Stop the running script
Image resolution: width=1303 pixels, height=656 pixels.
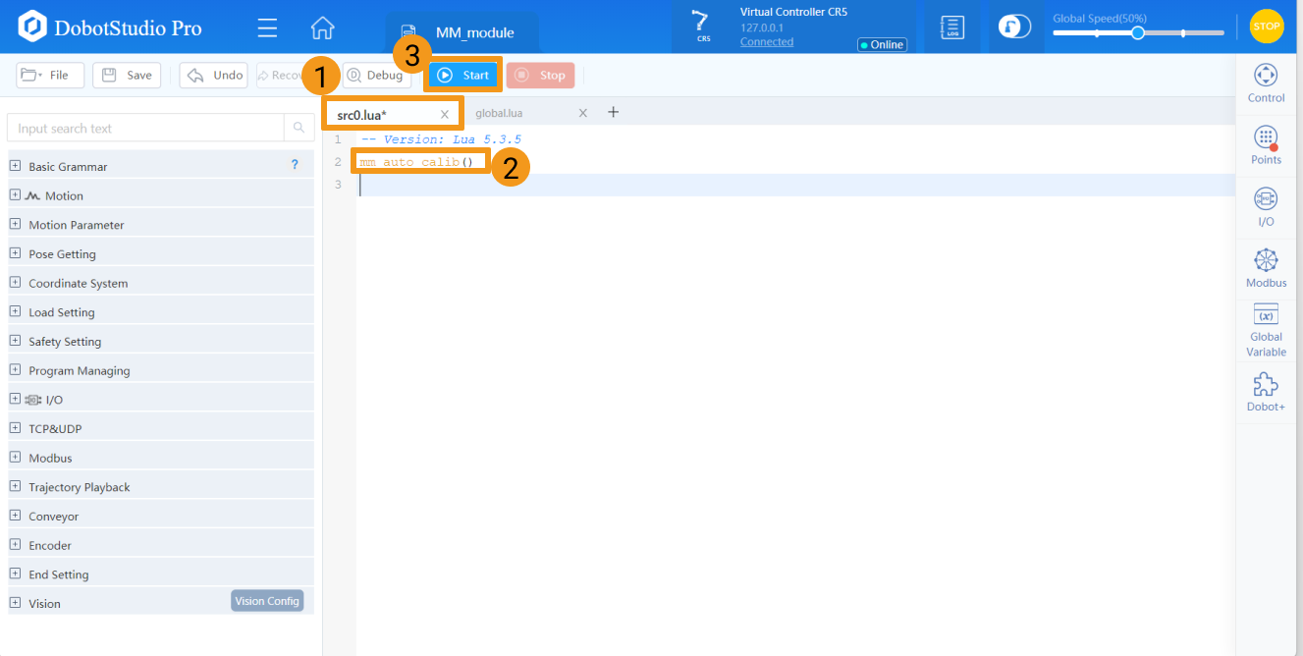pos(540,75)
